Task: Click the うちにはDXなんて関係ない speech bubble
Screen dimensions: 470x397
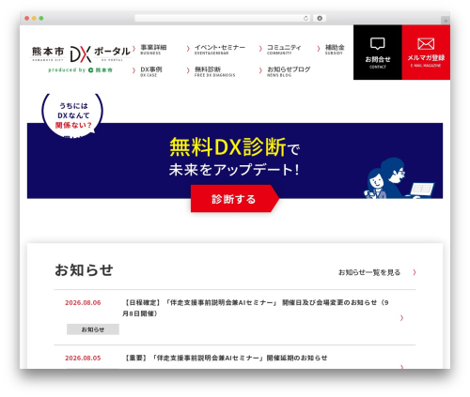Action: [x=72, y=115]
